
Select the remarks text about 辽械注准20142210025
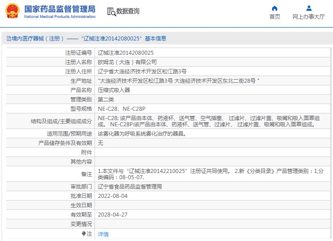click(x=211, y=174)
